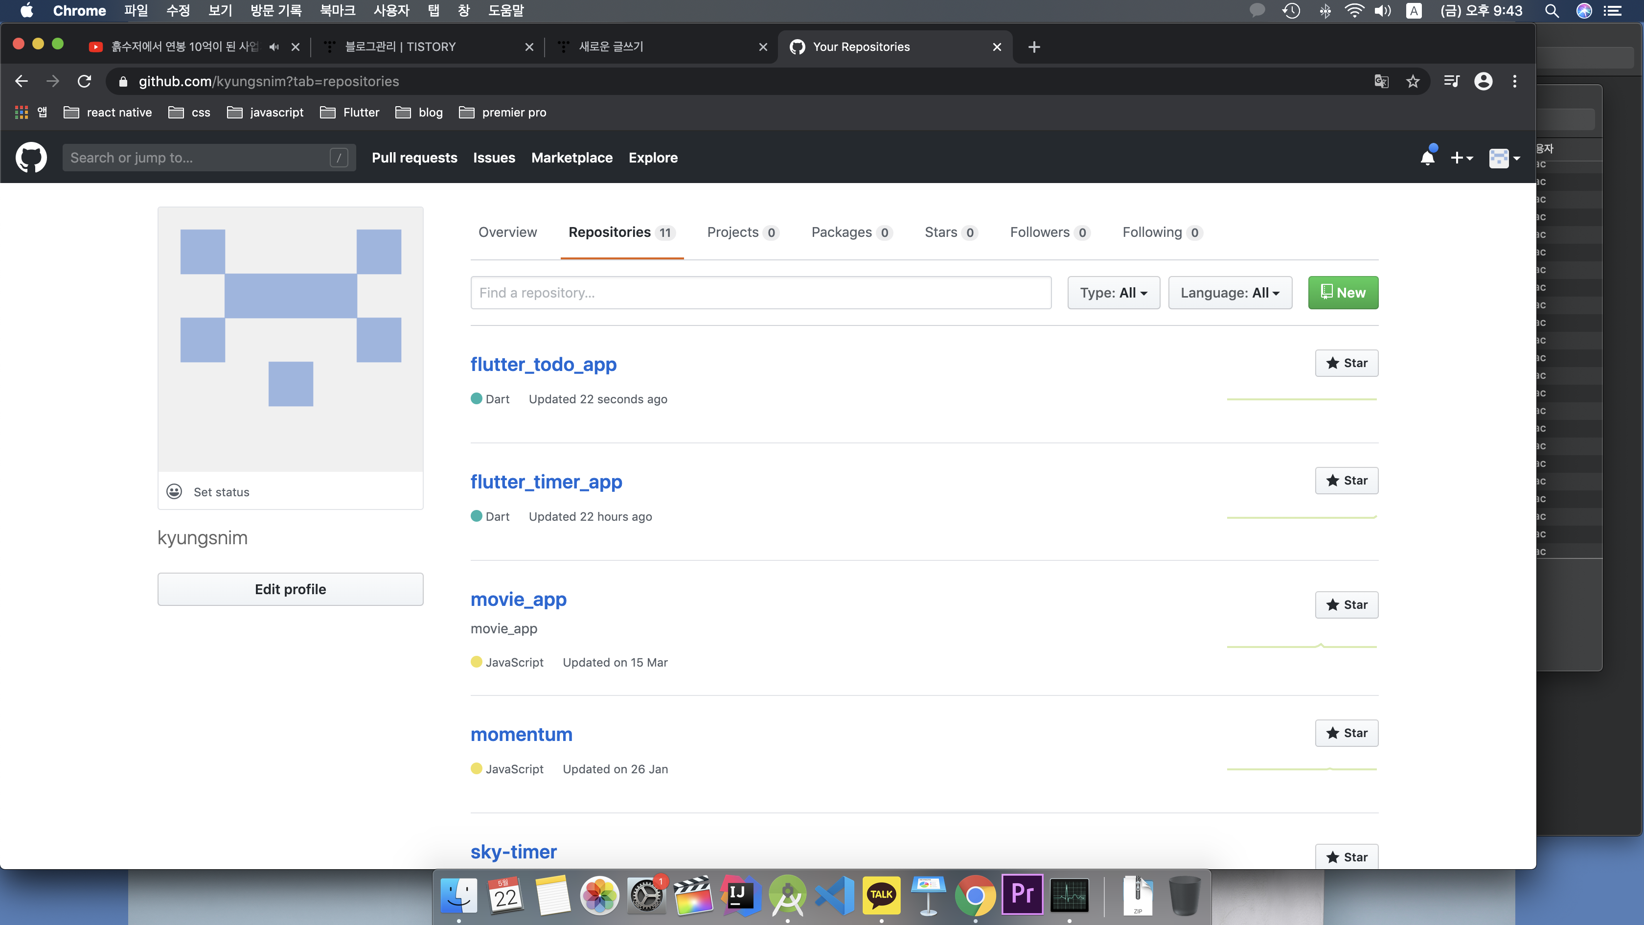
Task: Click the Set status smiley icon
Action: pyautogui.click(x=174, y=491)
